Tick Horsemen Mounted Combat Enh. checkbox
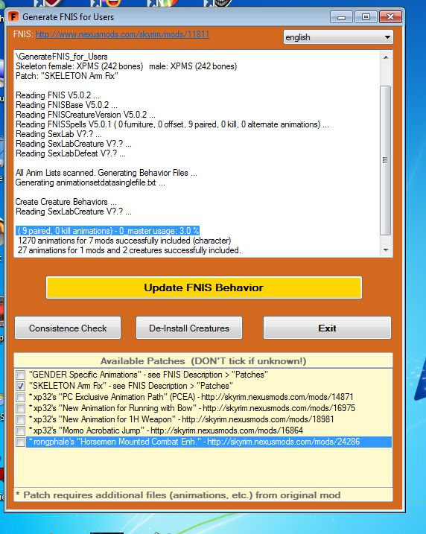This screenshot has height=534, width=426. click(20, 442)
